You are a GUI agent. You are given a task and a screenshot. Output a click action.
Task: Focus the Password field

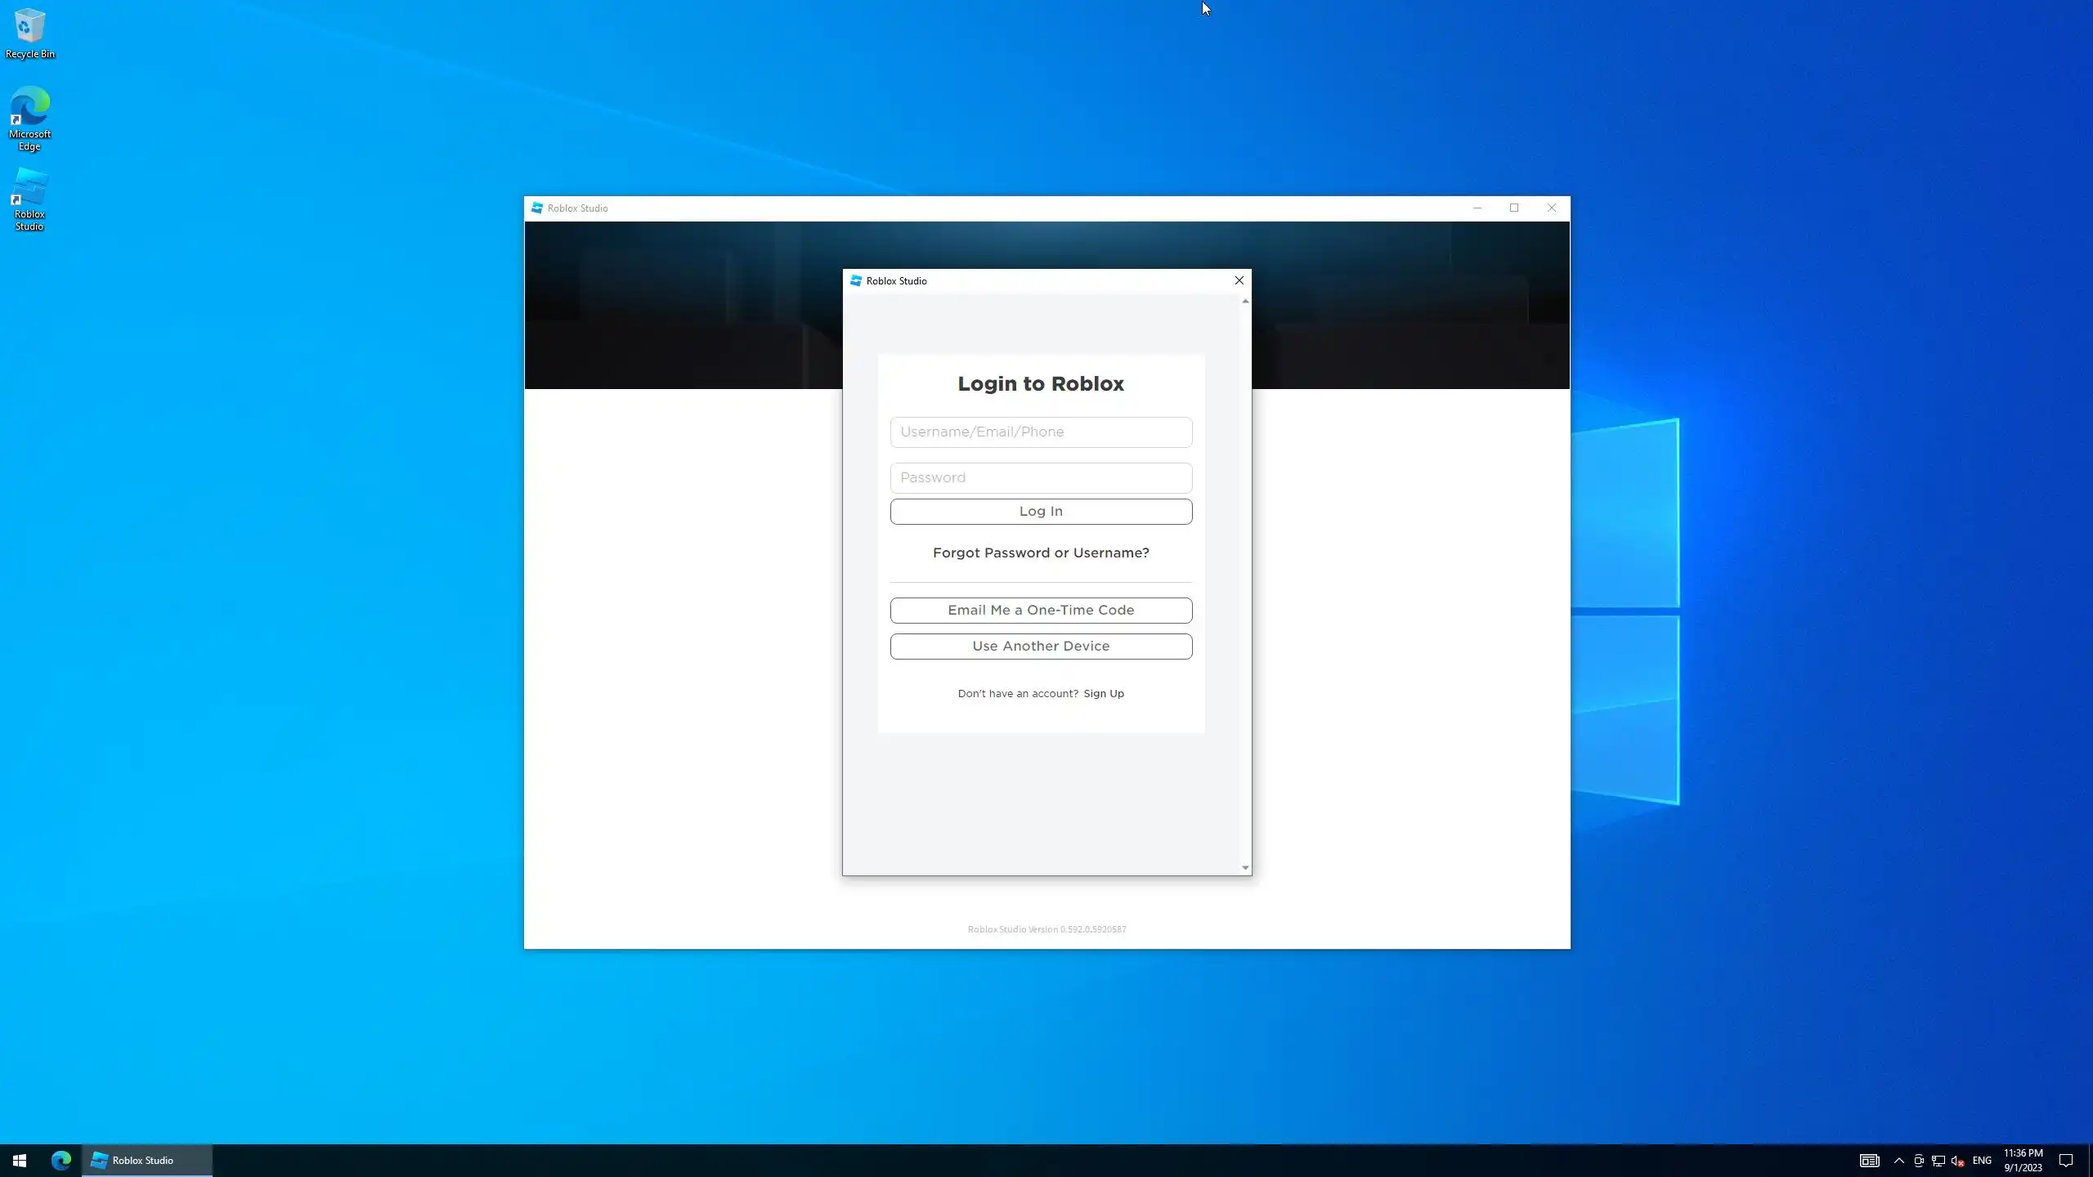pos(1041,477)
